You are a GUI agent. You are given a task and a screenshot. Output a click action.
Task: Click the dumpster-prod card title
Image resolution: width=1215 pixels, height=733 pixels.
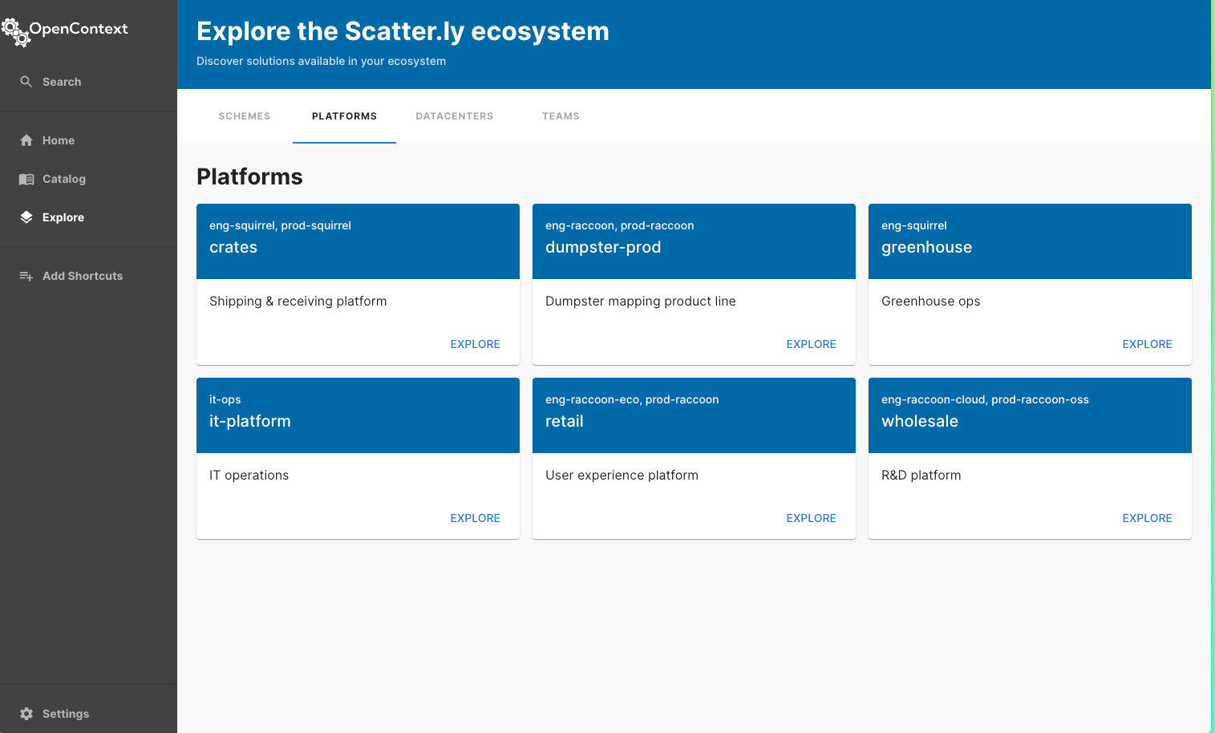point(603,247)
